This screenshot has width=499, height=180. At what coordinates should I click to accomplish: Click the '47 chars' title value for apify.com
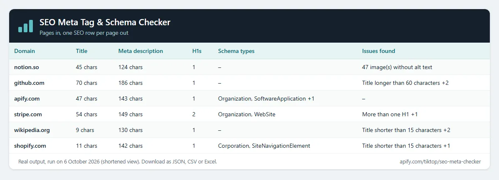(86, 98)
